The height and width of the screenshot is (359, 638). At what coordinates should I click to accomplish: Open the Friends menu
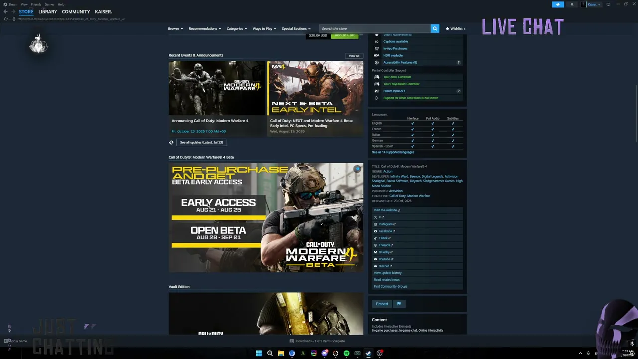pos(36,4)
